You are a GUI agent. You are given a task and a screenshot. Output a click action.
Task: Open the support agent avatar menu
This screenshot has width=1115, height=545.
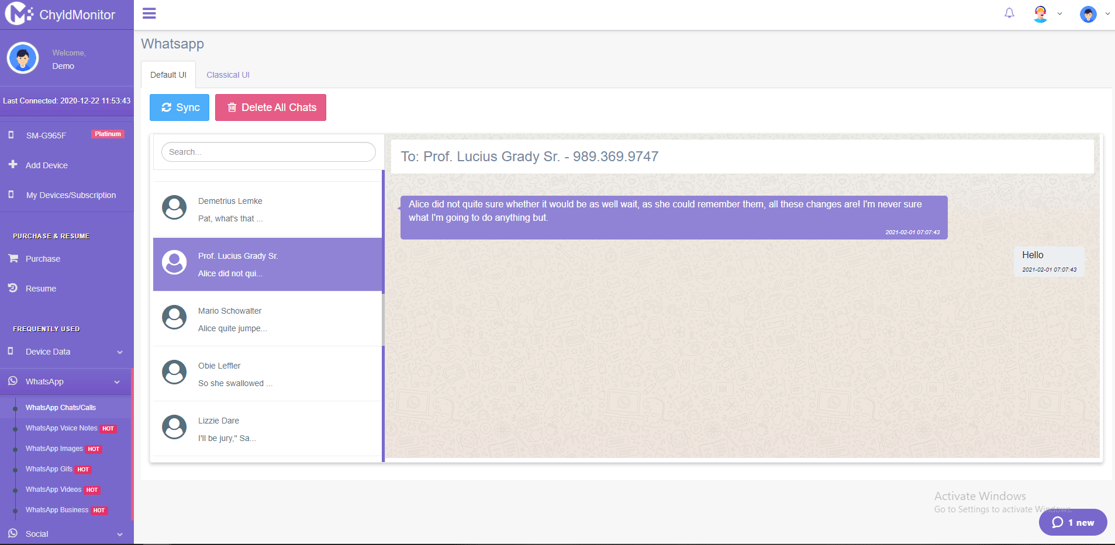click(x=1040, y=14)
